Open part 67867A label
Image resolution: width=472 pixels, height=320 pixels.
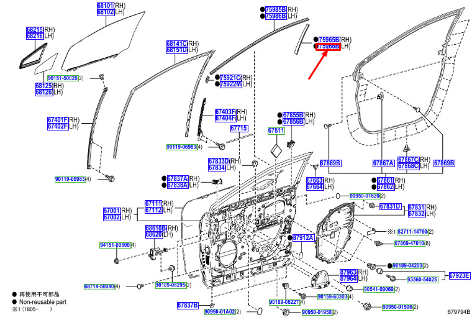tap(383, 163)
